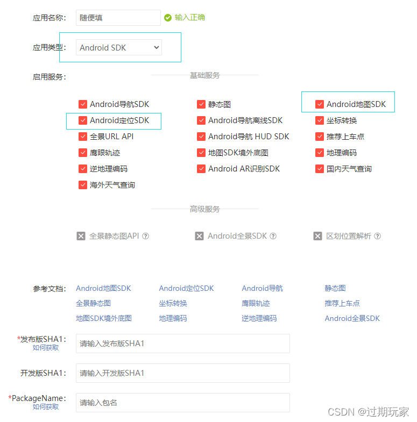The image size is (417, 422).
Task: Toggle the Android导航离线SDK checkbox
Action: pyautogui.click(x=201, y=120)
